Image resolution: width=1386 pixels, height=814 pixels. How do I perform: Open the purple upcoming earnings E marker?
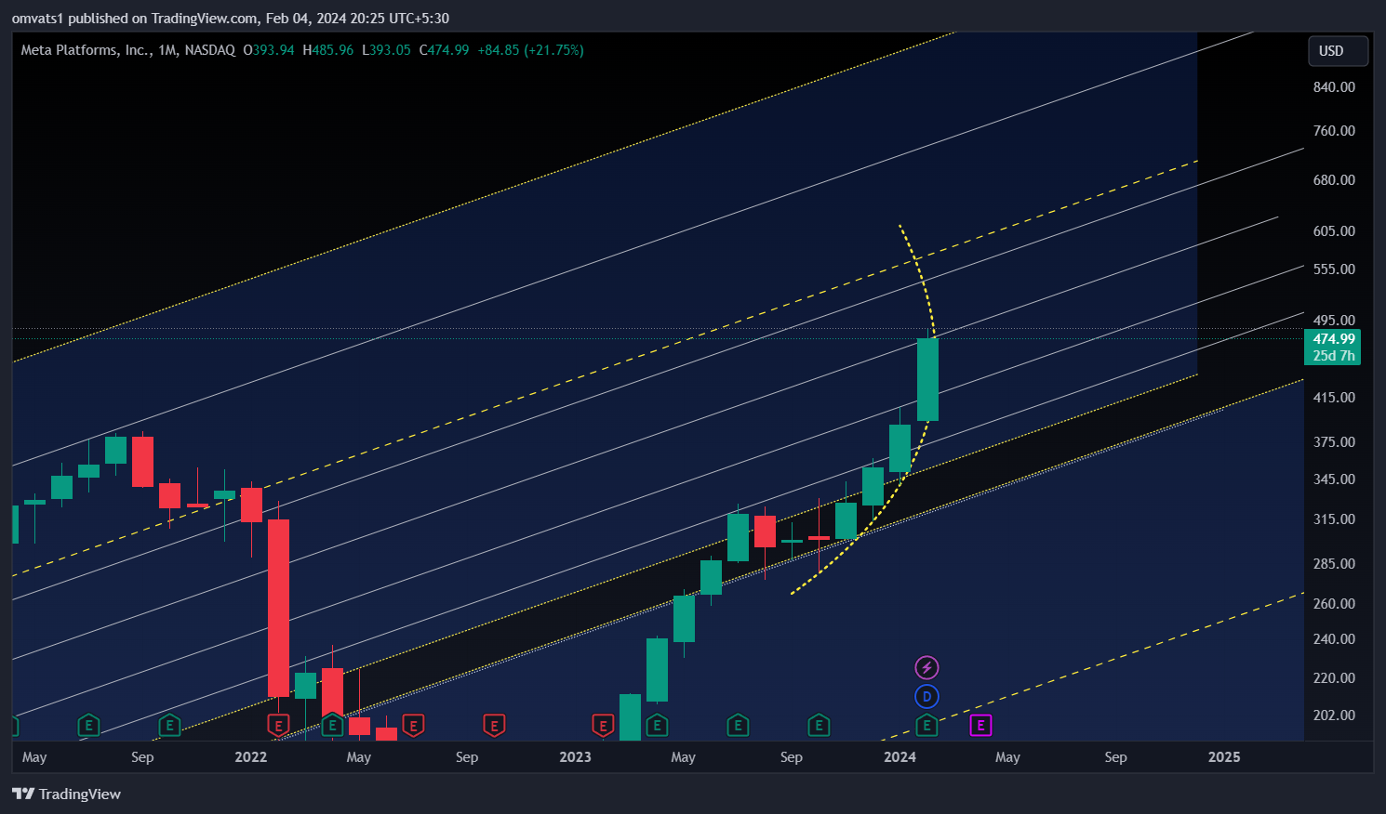click(980, 725)
